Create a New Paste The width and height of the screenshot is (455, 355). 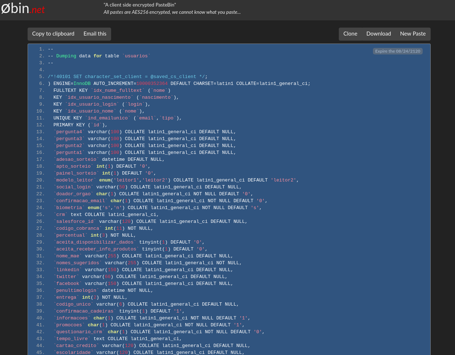(413, 34)
